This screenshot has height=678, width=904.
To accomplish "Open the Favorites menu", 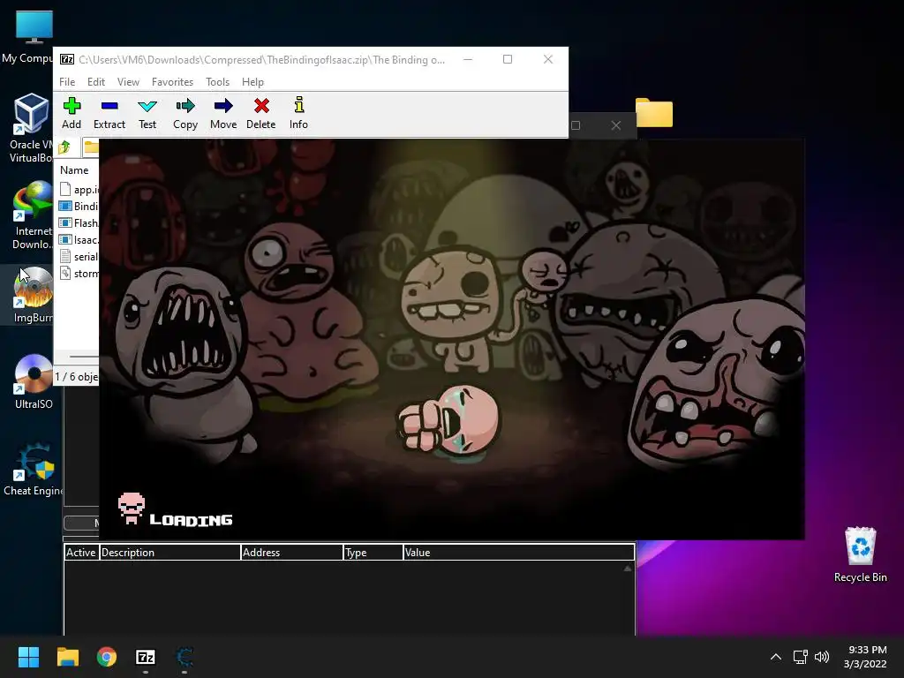I will click(172, 82).
